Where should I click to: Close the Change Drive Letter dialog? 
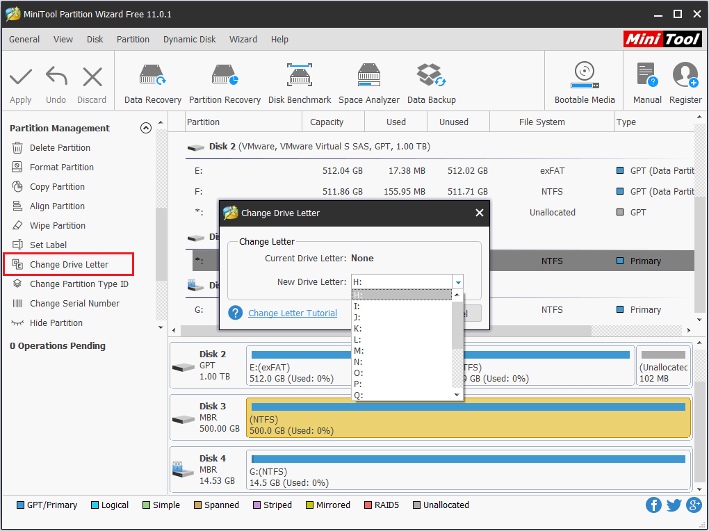coord(480,213)
